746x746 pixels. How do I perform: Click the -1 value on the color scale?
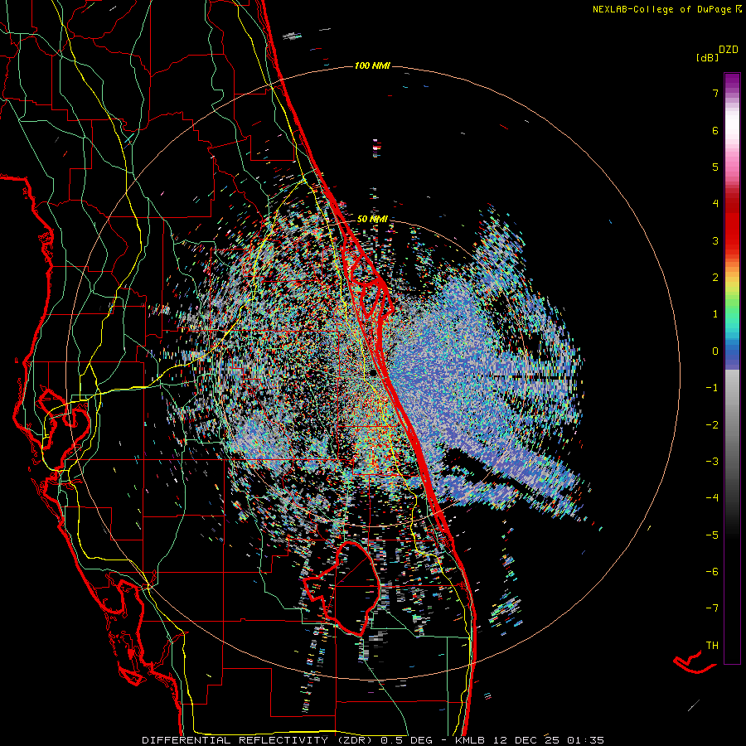tap(712, 388)
